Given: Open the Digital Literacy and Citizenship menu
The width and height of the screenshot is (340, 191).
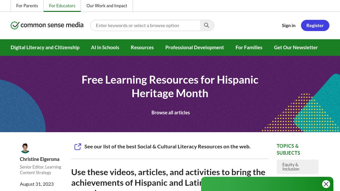Looking at the screenshot, I should click(45, 47).
